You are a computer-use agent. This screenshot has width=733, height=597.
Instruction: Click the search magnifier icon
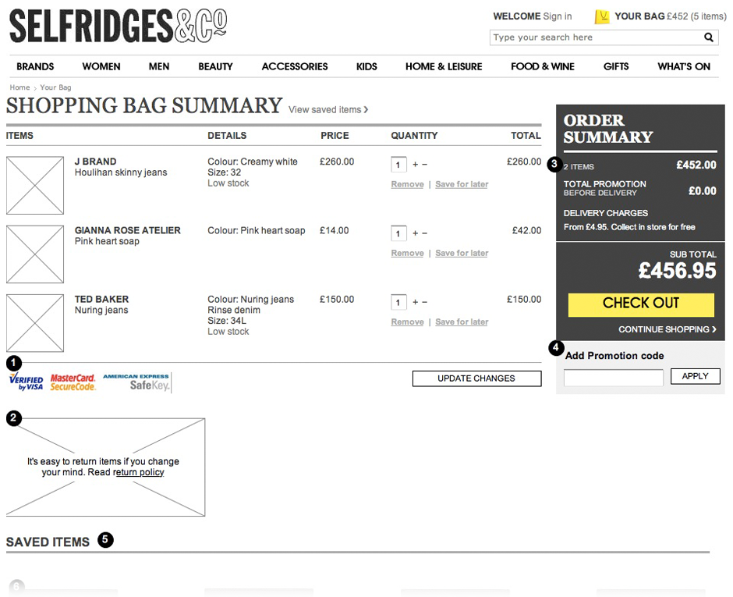pyautogui.click(x=709, y=37)
